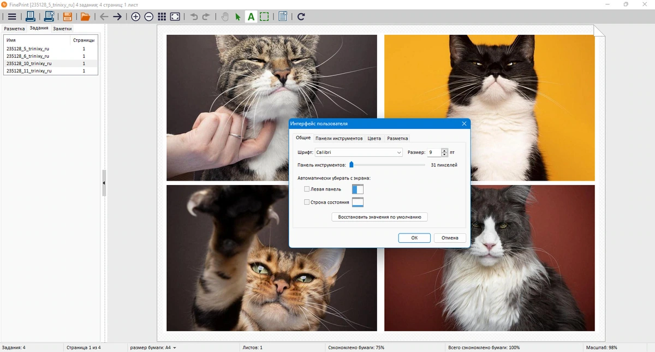
Task: Enable the Левая панель checkbox
Action: coord(307,189)
